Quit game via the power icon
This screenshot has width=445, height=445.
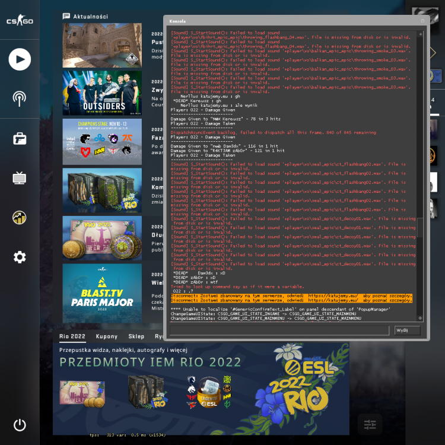coord(20,425)
